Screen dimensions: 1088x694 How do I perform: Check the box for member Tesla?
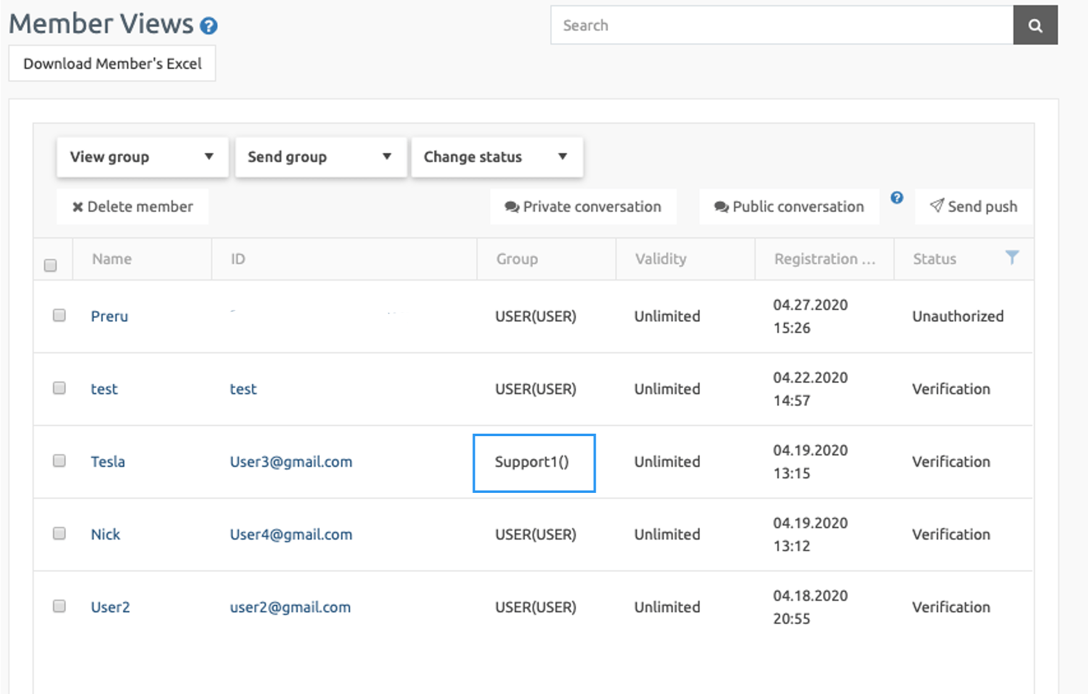click(59, 461)
